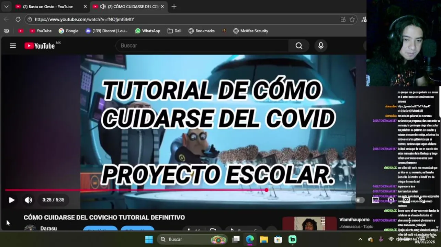Image resolution: width=441 pixels, height=247 pixels.
Task: Open the green app on taskbar
Action: pos(292,239)
